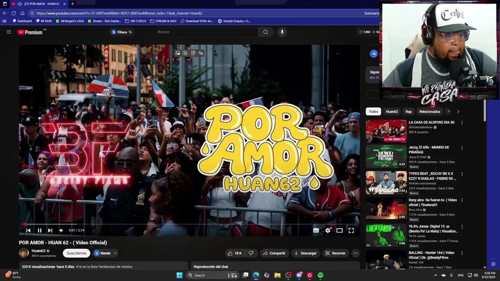Click the translate overlay icon atop video
500x281 pixels.
pyautogui.click(x=201, y=53)
